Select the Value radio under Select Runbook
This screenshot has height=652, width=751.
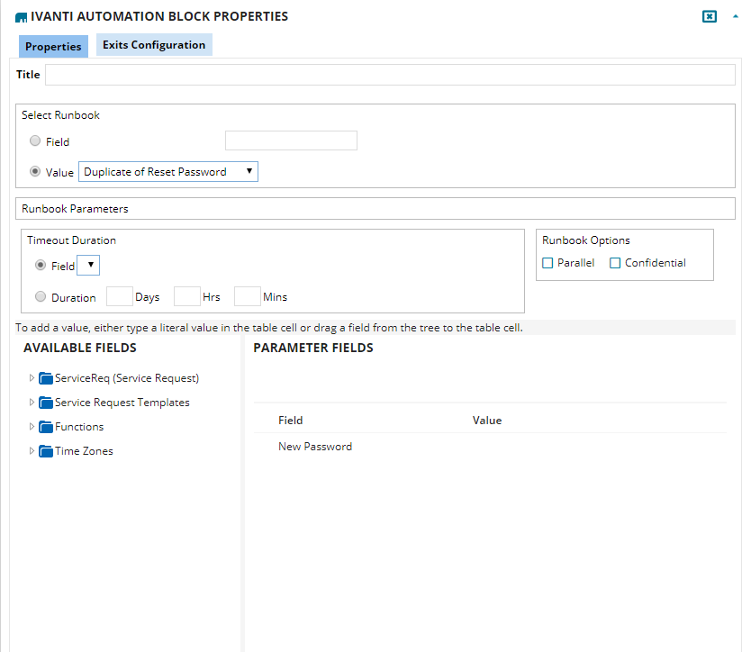click(x=35, y=171)
